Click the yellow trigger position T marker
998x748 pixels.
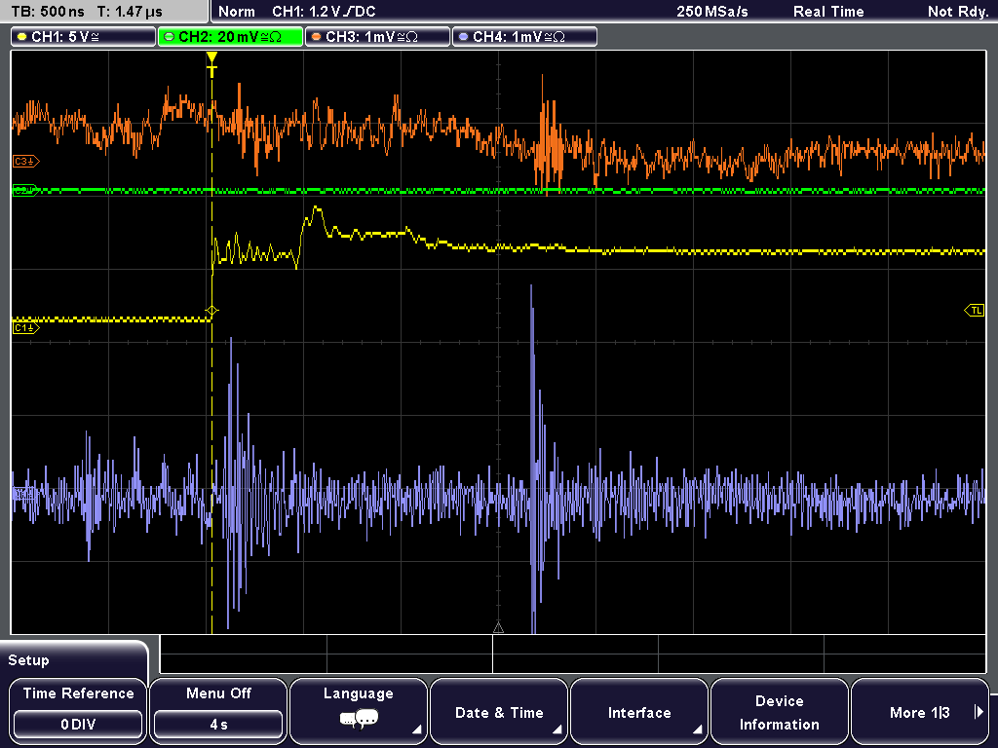point(211,64)
